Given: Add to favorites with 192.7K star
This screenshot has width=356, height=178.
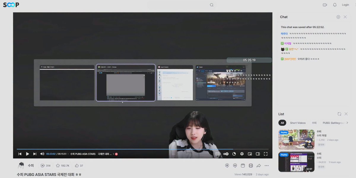Looking at the screenshot, I should point(63,166).
